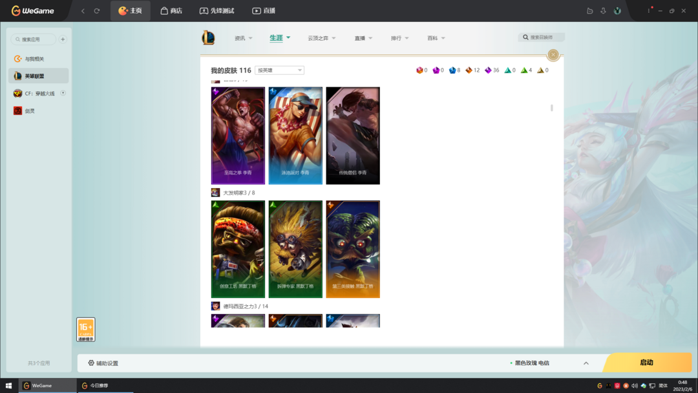Click 今日推荐 in the Windows taskbar
The height and width of the screenshot is (393, 698).
[x=105, y=385]
